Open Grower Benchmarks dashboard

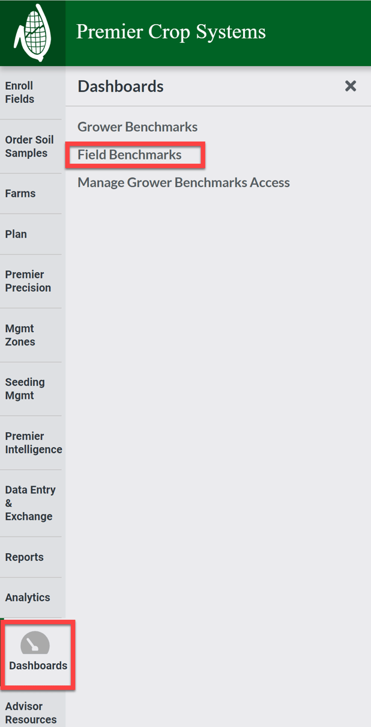tap(137, 127)
